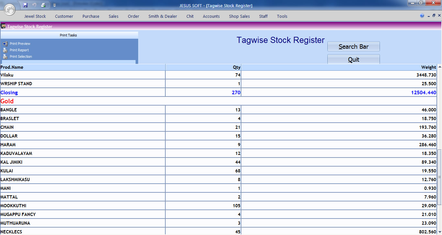This screenshot has height=235, width=442.
Task: Open the Smith & Dealer menu
Action: tap(162, 16)
